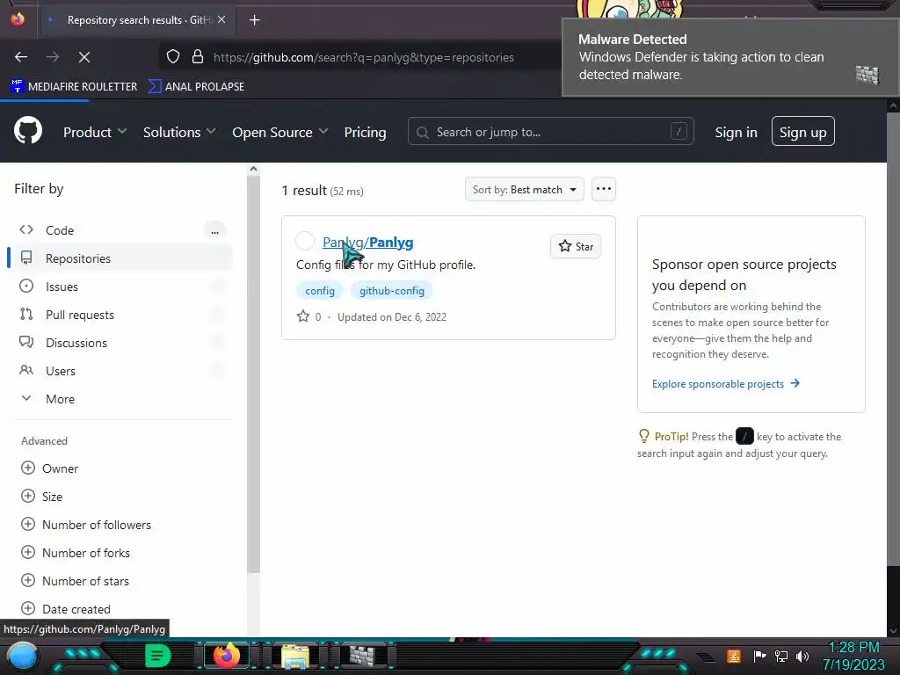Expand the Open Source menu
This screenshot has height=675, width=900.
pos(280,132)
